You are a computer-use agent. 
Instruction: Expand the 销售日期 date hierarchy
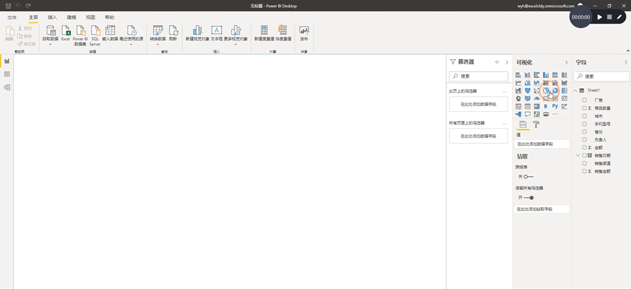(x=578, y=155)
